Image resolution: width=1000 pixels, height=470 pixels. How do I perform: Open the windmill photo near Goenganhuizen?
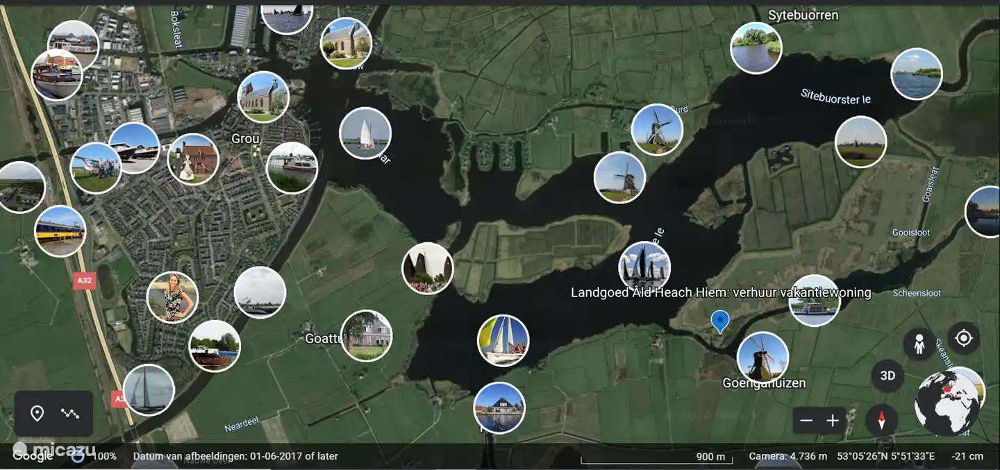pos(762,355)
